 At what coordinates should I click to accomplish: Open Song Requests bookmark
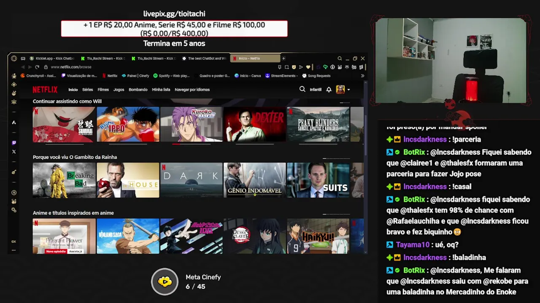(x=316, y=76)
